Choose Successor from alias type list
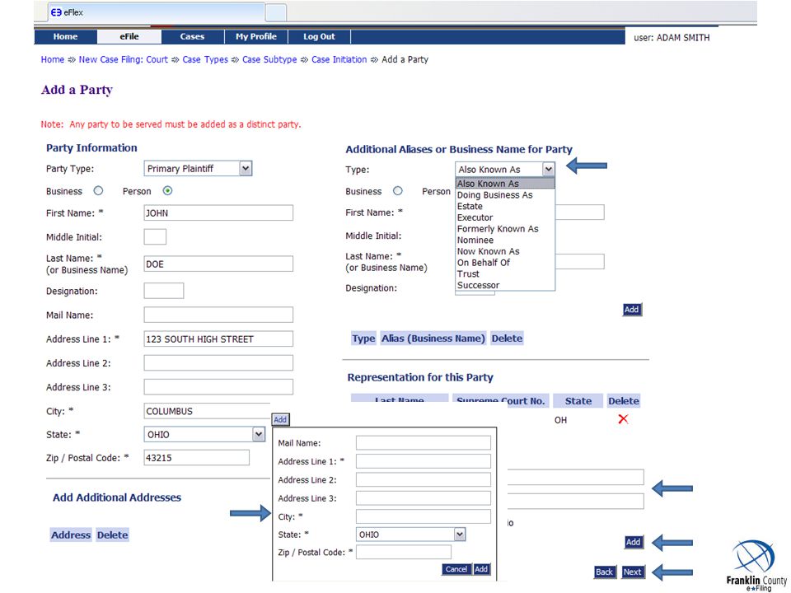The height and width of the screenshot is (593, 791). 505,285
